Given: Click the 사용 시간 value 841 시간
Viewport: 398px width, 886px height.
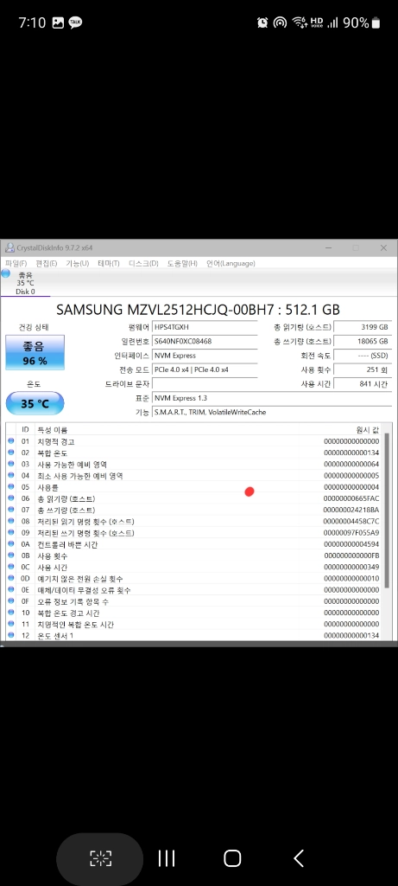Looking at the screenshot, I should (363, 383).
